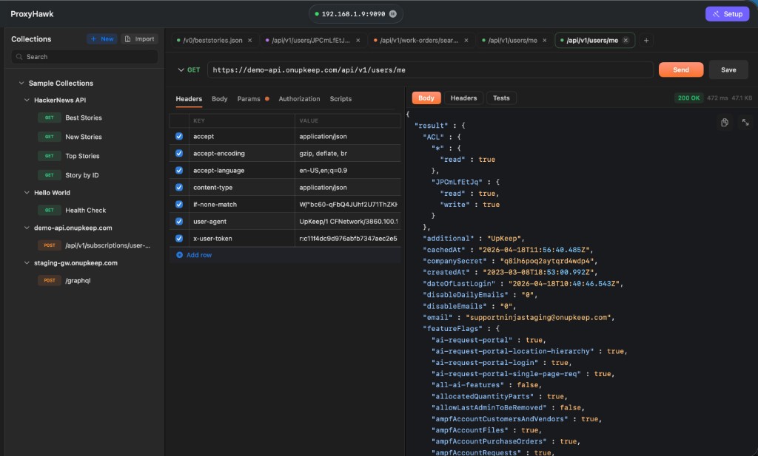Open Setup
This screenshot has width=758, height=456.
click(727, 14)
